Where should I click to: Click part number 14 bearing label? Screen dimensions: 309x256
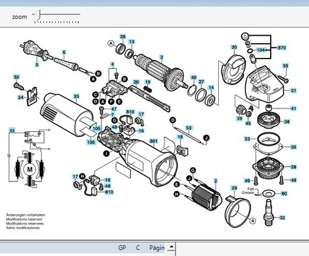coord(211,88)
